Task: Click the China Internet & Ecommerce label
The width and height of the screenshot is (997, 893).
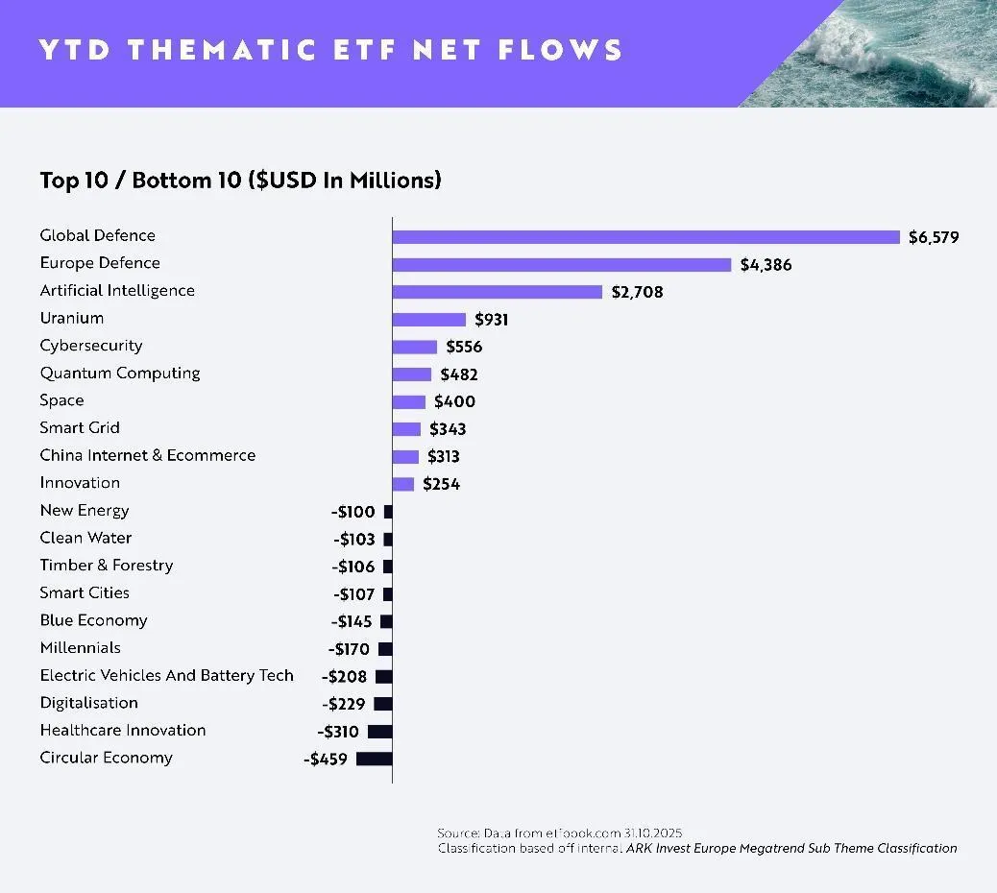Action: pos(148,455)
